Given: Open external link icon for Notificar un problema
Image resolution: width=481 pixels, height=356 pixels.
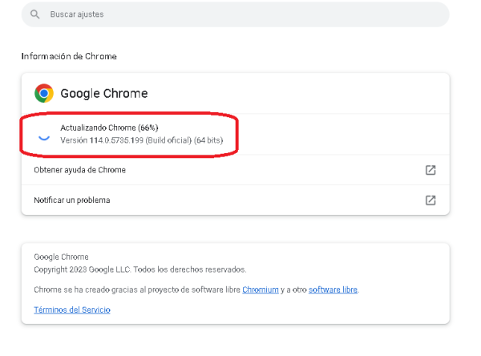Looking at the screenshot, I should pos(430,200).
